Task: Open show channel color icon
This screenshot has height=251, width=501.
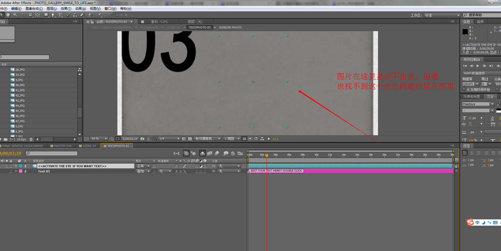Action: click(155, 139)
